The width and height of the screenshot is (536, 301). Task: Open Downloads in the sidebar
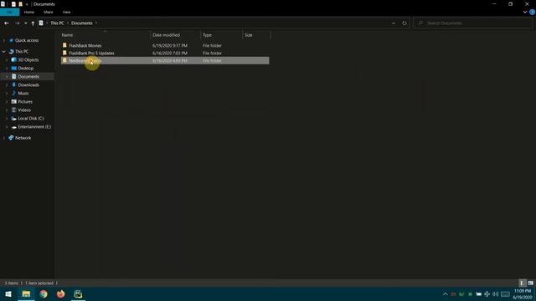pyautogui.click(x=28, y=85)
